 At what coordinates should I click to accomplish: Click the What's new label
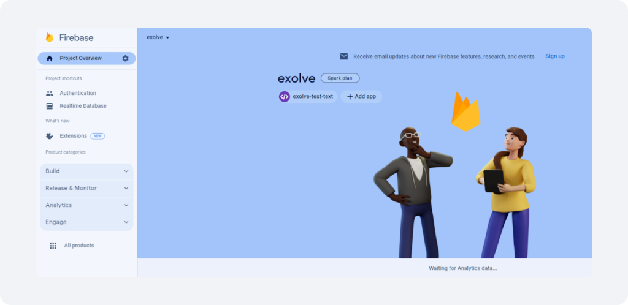(57, 121)
